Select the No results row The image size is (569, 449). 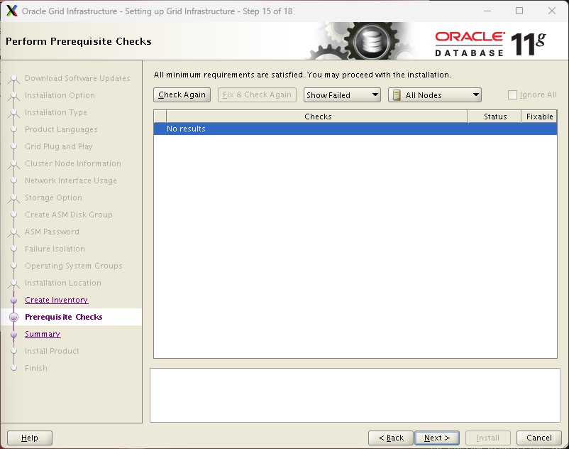(355, 129)
